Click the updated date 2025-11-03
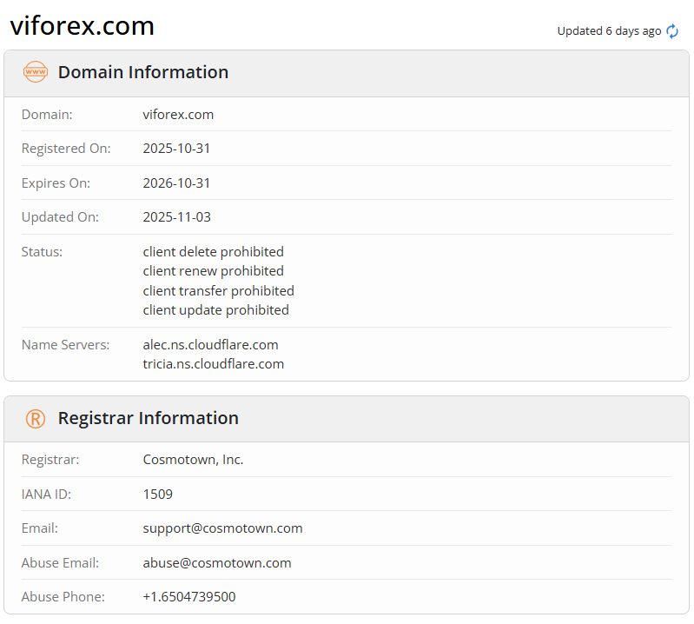This screenshot has width=694, height=624. (176, 217)
